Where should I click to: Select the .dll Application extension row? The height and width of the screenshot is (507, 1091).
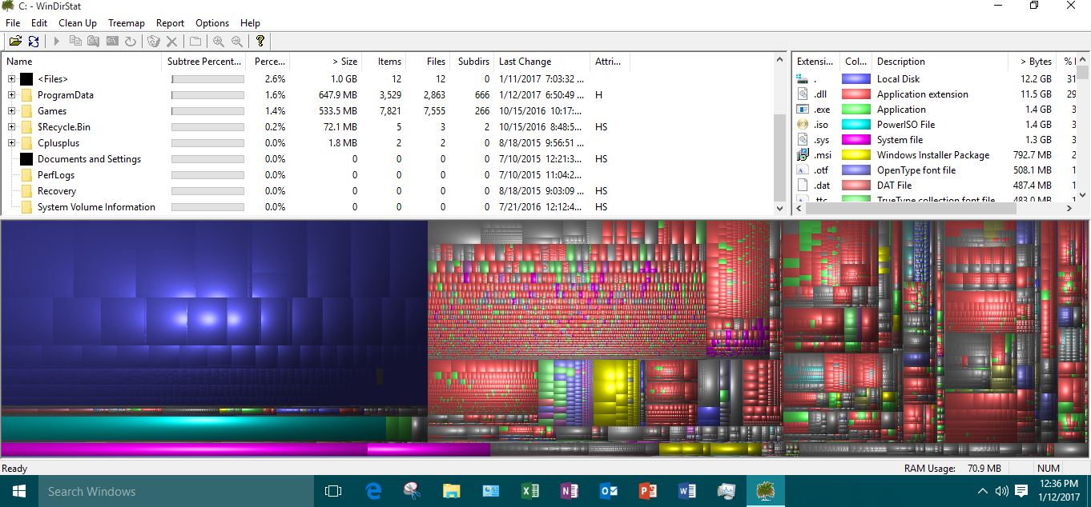tap(935, 94)
